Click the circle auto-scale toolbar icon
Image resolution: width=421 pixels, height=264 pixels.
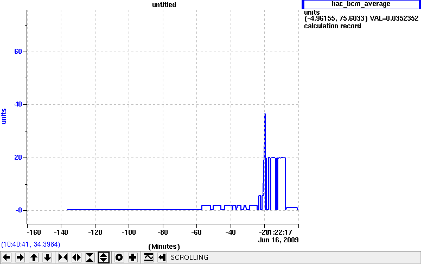pos(119,257)
